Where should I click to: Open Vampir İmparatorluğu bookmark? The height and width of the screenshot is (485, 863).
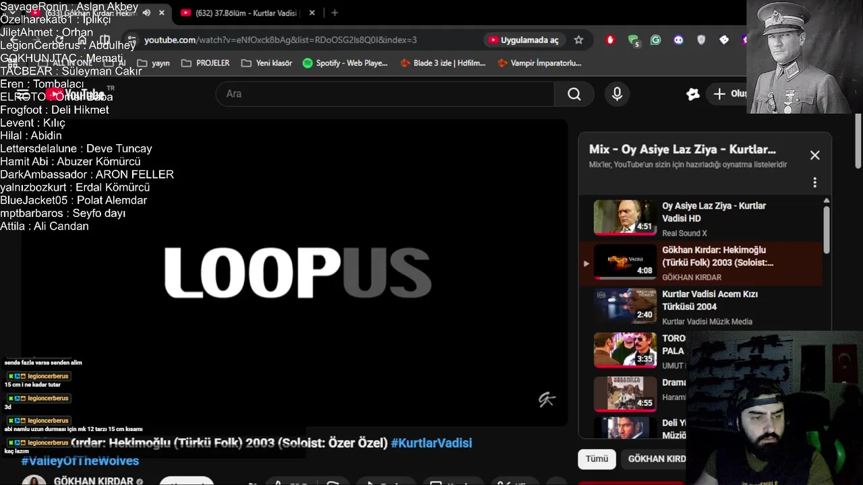tap(539, 63)
